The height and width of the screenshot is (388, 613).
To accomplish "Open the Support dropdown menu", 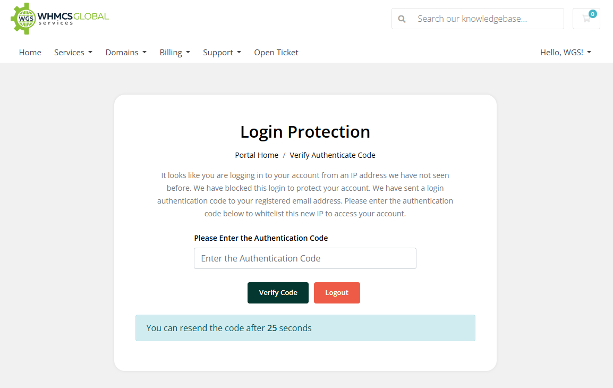I will coord(222,53).
